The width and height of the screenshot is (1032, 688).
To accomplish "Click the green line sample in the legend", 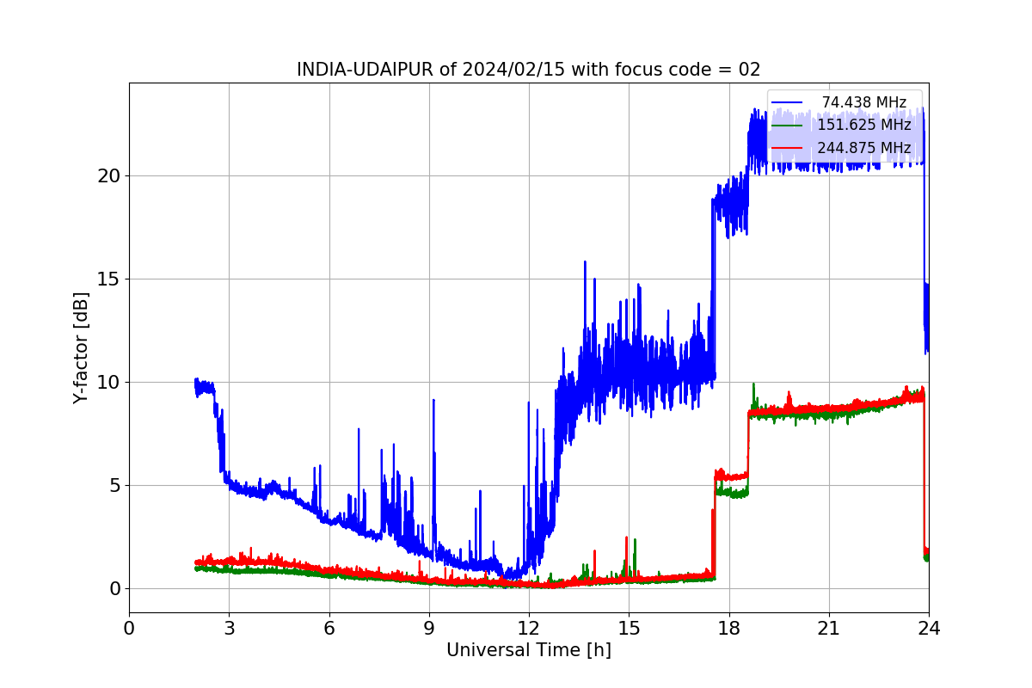I will point(787,126).
